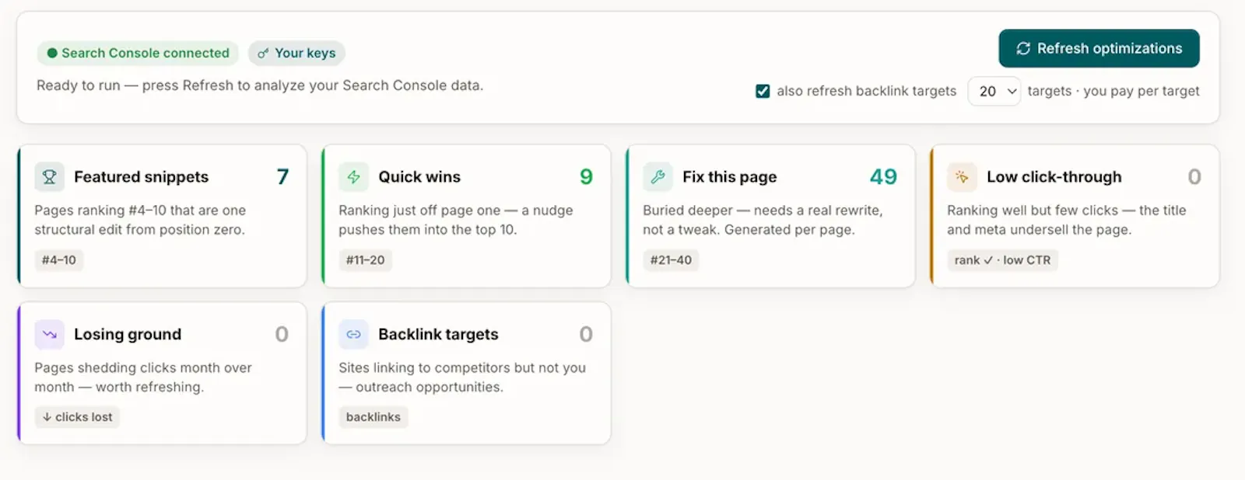Click the Fix this page wrench icon
Viewport: 1245px width, 480px height.
pyautogui.click(x=658, y=177)
